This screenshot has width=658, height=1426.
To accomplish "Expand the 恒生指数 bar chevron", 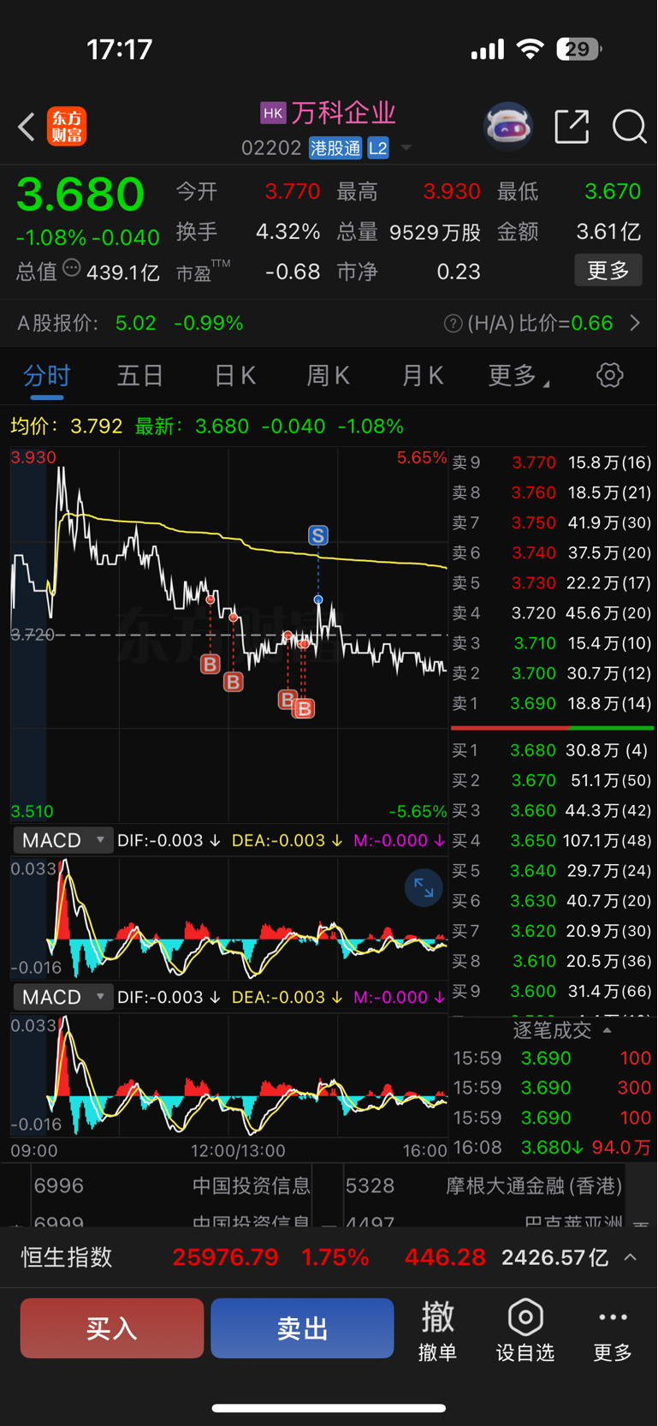I will click(631, 1257).
